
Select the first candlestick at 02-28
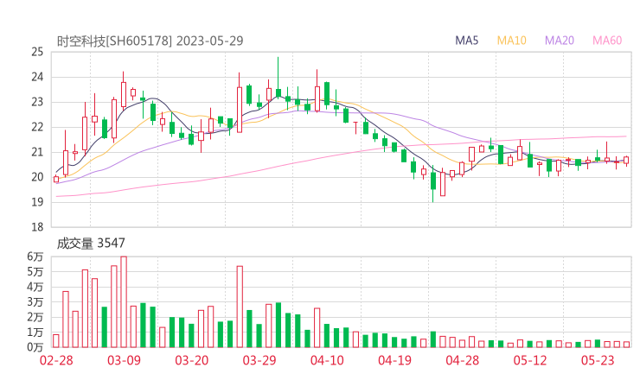click(x=56, y=179)
